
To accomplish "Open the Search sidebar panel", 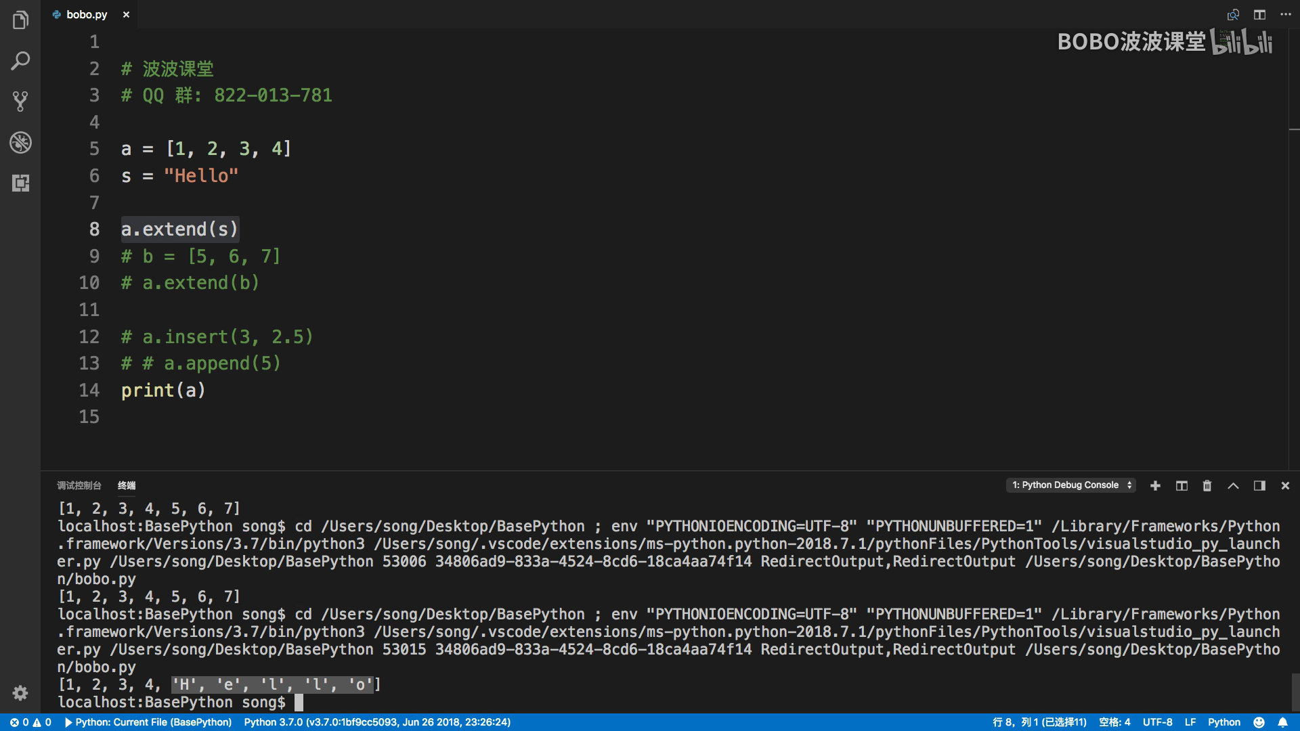I will (20, 61).
